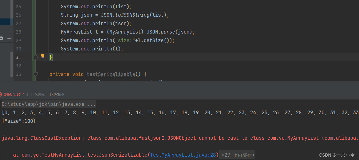Click System.out.println(list) on line 25
The width and height of the screenshot is (359, 160).
click(x=96, y=7)
